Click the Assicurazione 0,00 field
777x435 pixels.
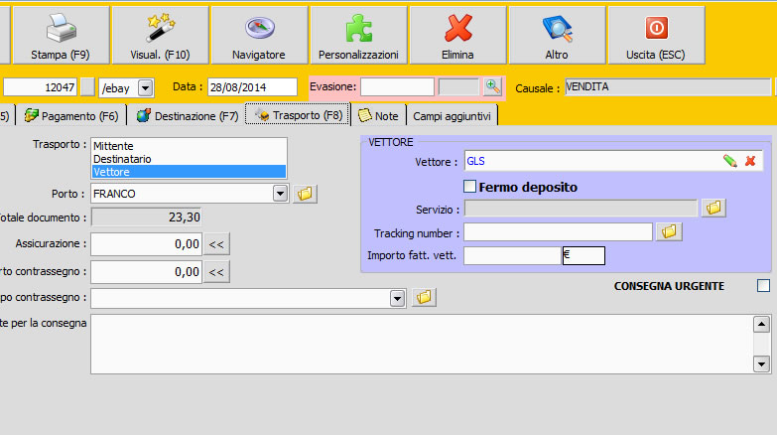146,244
